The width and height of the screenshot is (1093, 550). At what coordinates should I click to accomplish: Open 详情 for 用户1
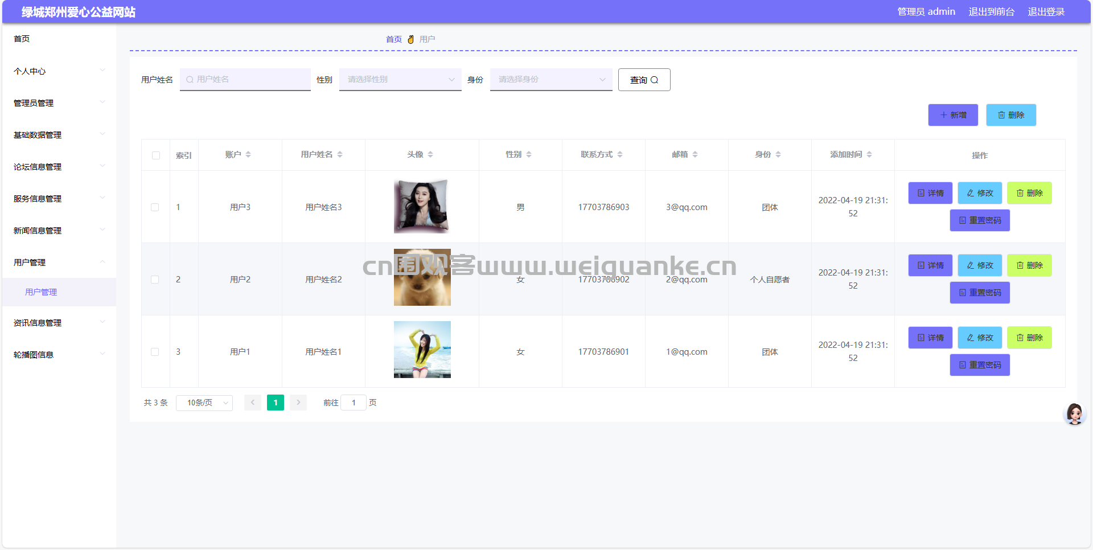(x=930, y=338)
